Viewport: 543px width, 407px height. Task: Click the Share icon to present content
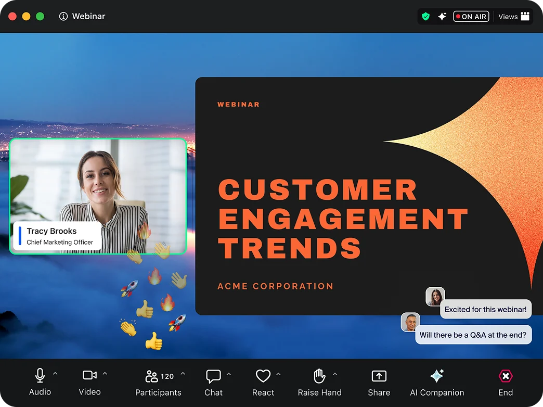pyautogui.click(x=379, y=375)
